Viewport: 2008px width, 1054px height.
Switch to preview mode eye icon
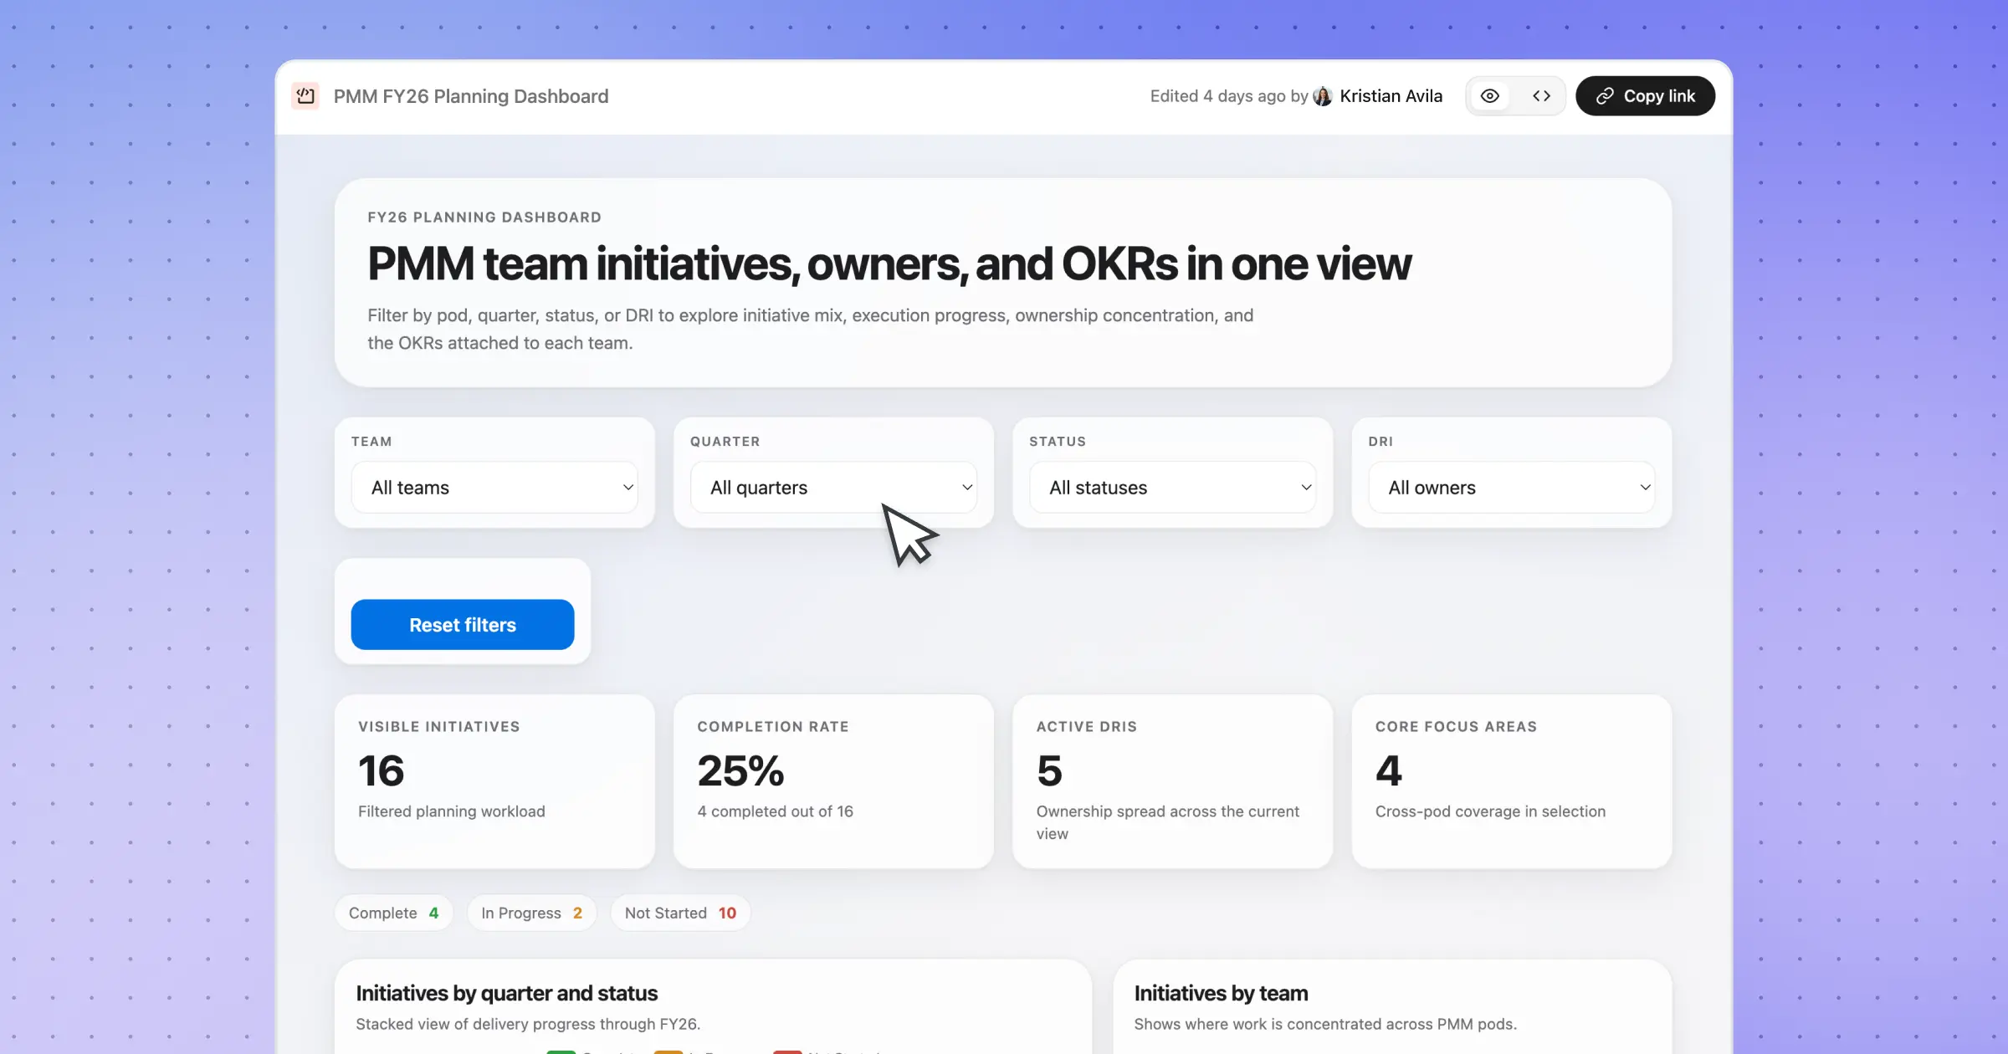[x=1490, y=96]
